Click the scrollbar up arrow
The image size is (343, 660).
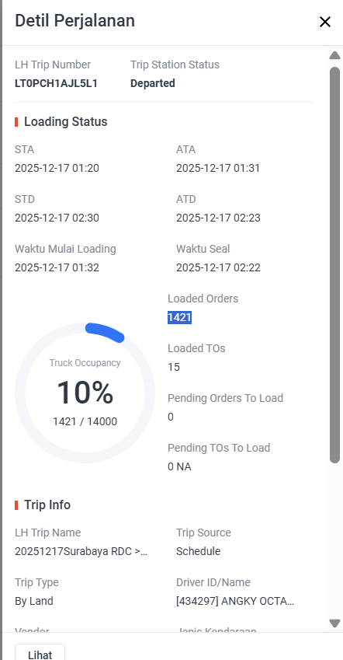pos(334,55)
